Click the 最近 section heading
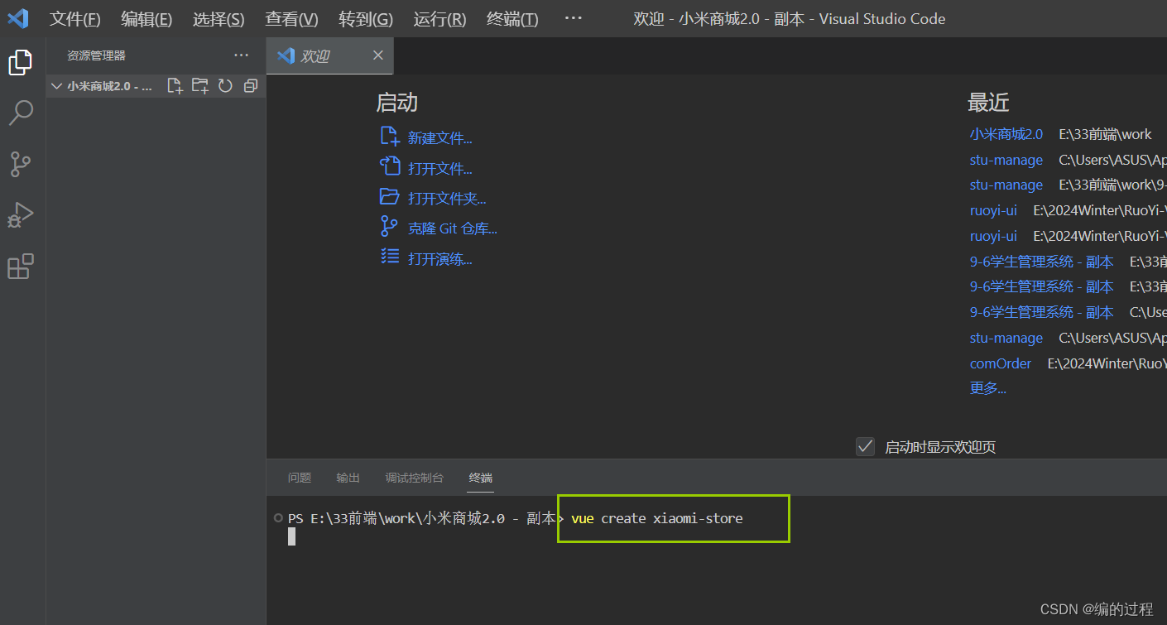The height and width of the screenshot is (625, 1167). pyautogui.click(x=989, y=103)
